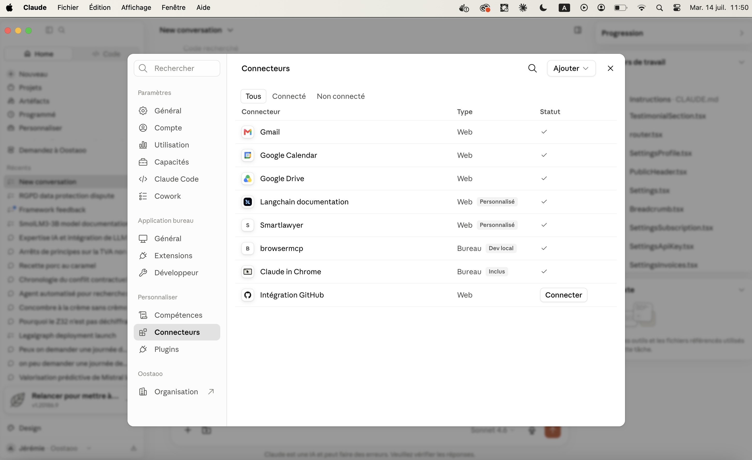The image size is (752, 460).
Task: Click the Dev local badge
Action: coord(501,248)
